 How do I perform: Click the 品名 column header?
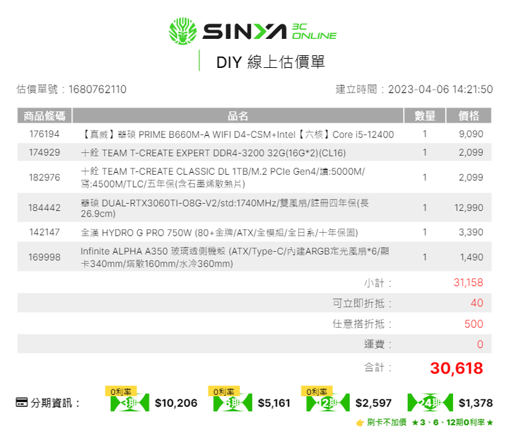(238, 116)
